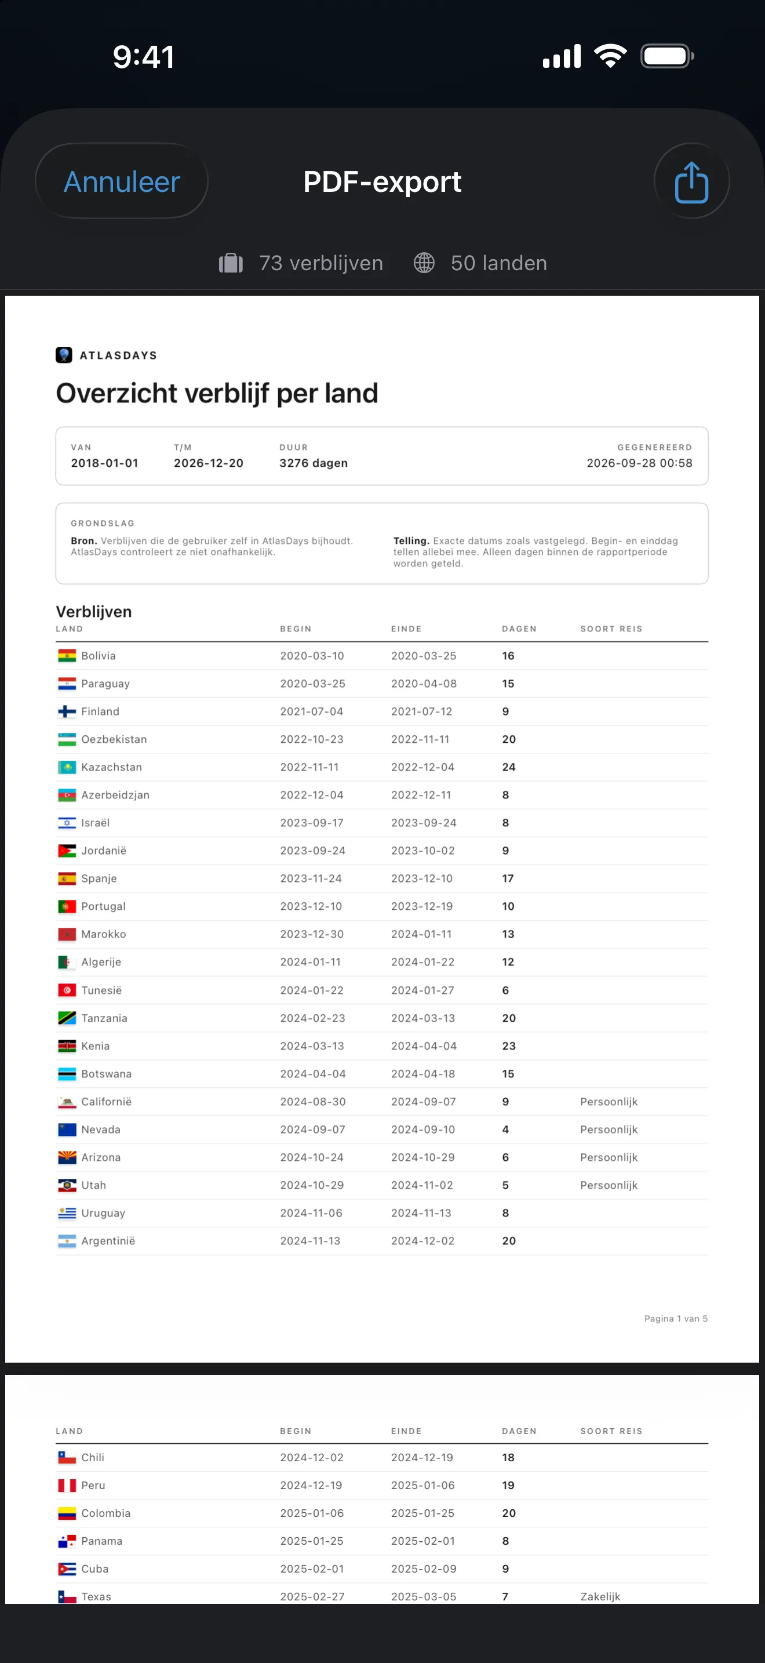Tap the battery status icon
This screenshot has width=765, height=1663.
click(x=667, y=56)
